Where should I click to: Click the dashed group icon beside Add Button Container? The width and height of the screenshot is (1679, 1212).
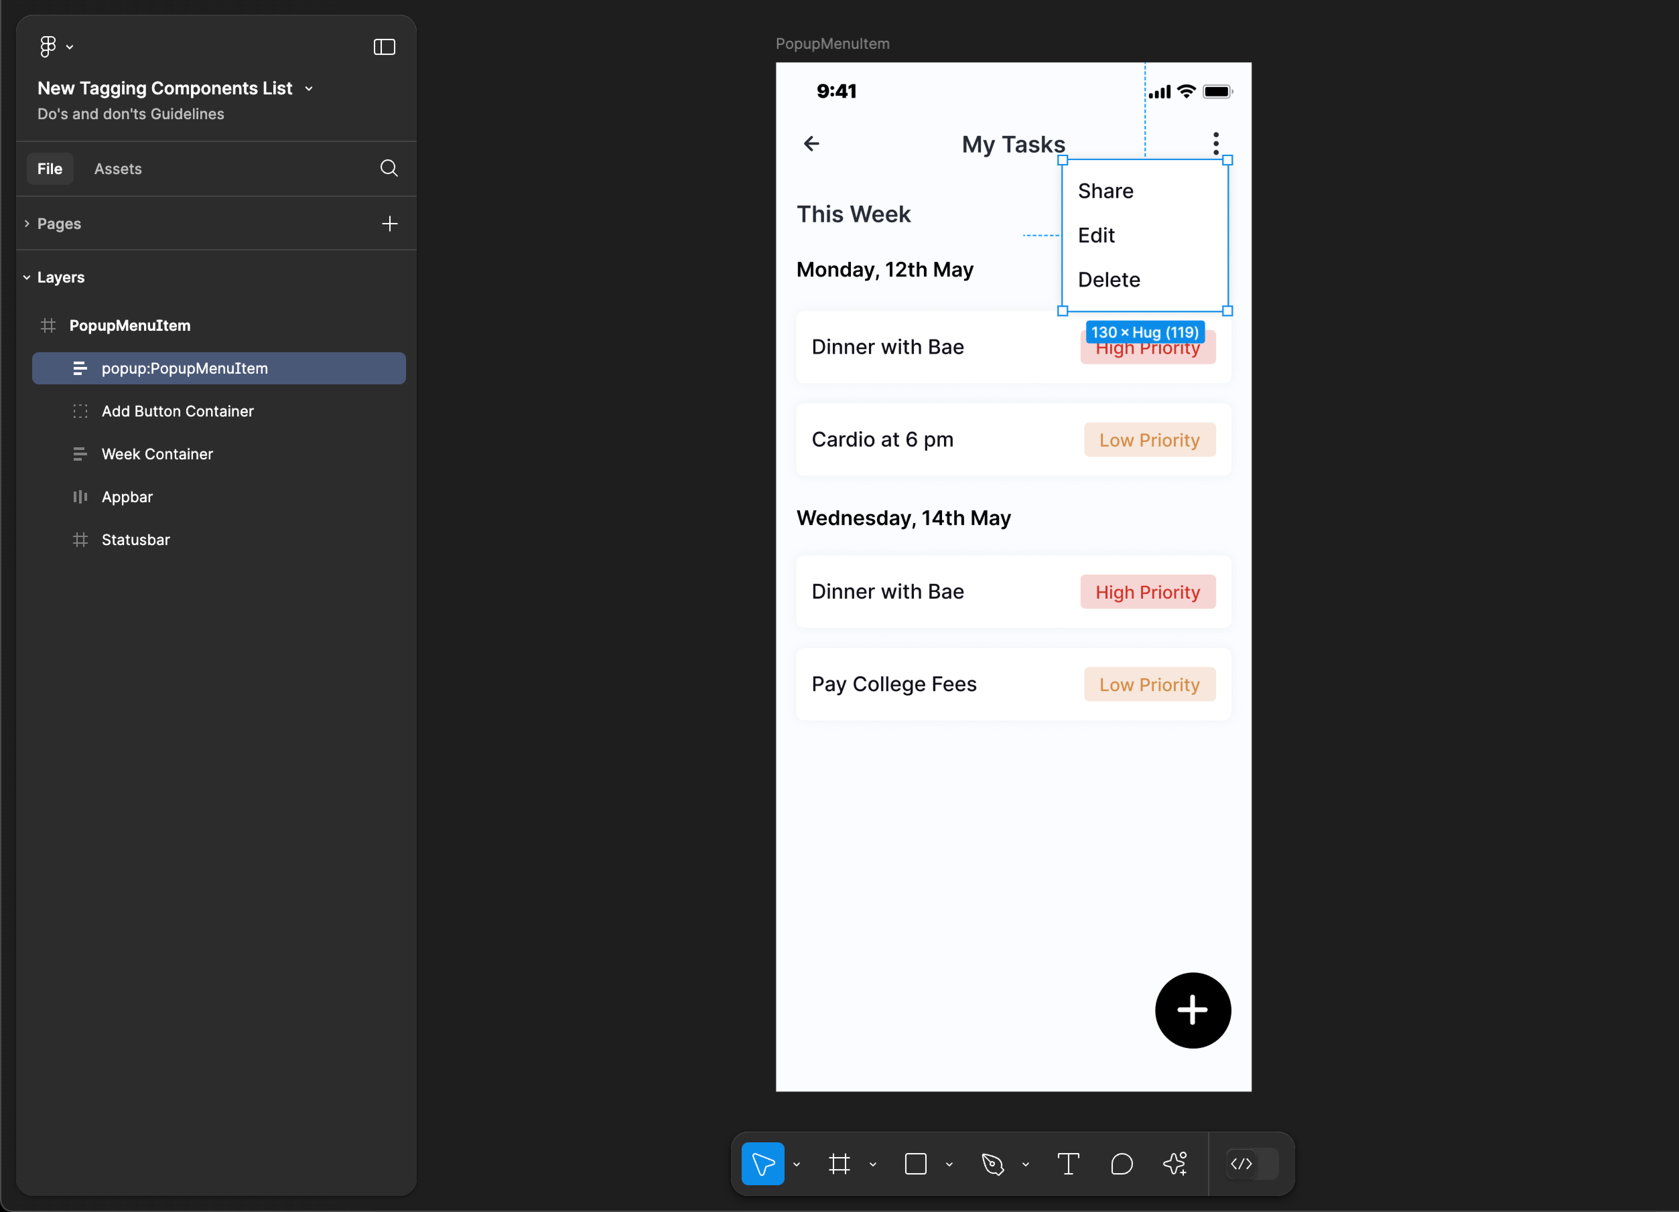click(x=80, y=411)
